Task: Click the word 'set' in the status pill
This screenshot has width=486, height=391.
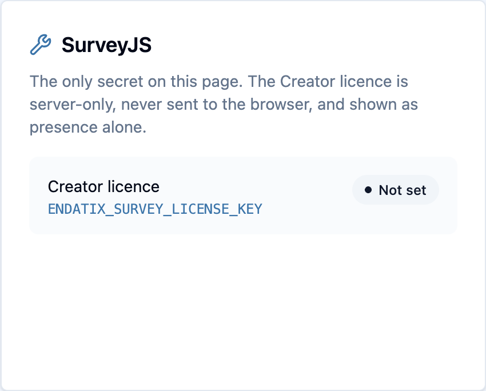Action: (x=416, y=190)
